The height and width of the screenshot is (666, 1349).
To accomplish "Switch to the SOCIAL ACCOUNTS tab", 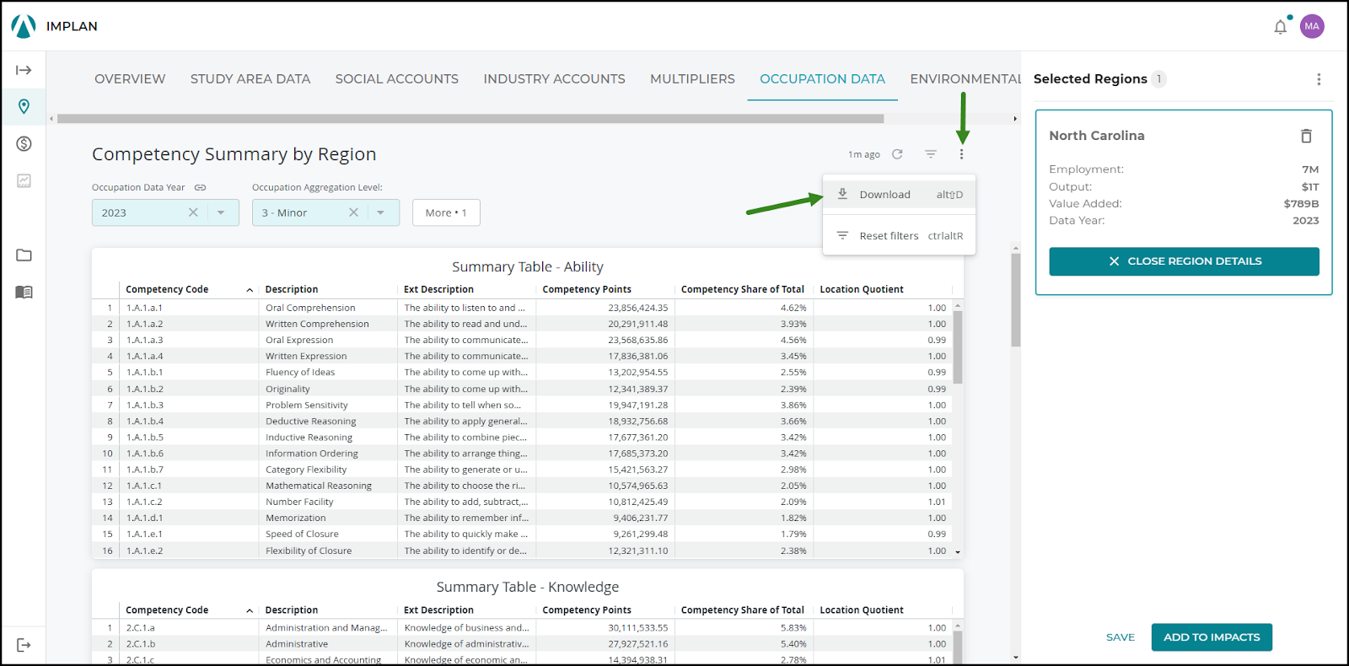I will click(397, 78).
